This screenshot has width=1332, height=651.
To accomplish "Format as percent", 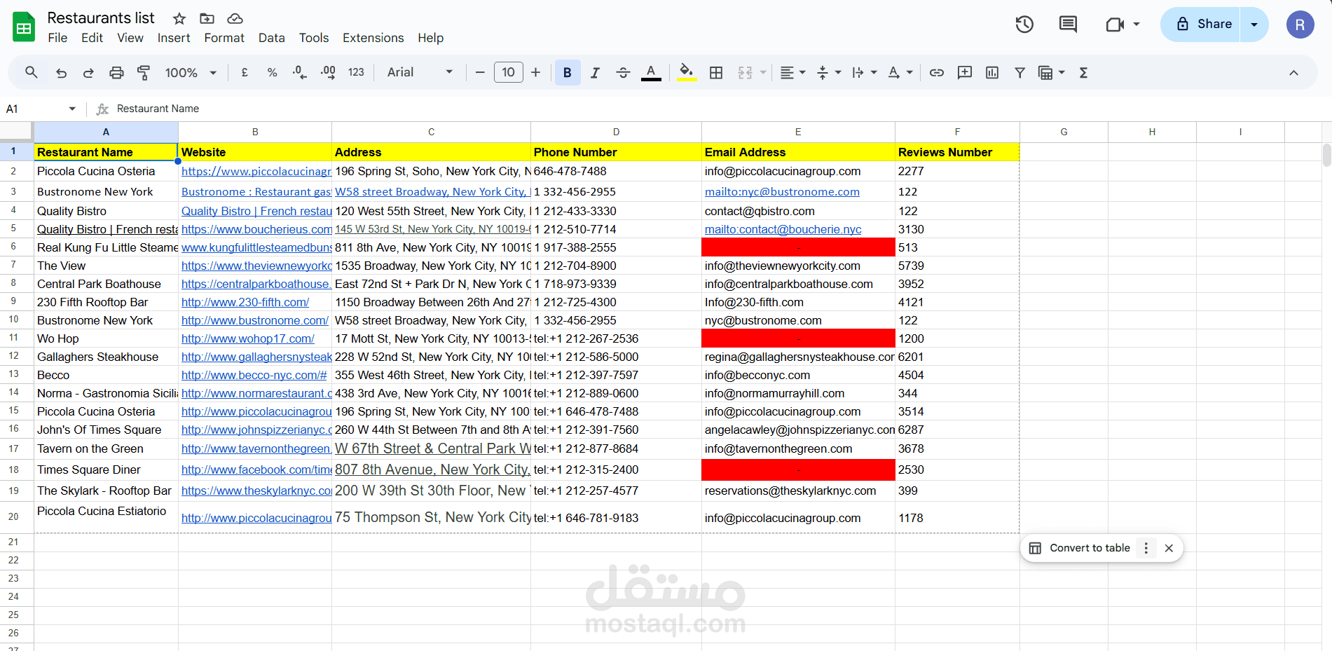I will pos(272,72).
